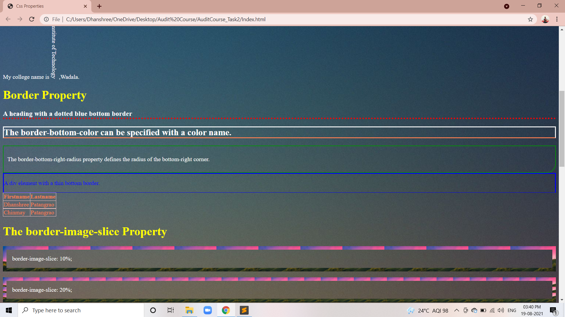Click the My college name is text

tap(26, 77)
